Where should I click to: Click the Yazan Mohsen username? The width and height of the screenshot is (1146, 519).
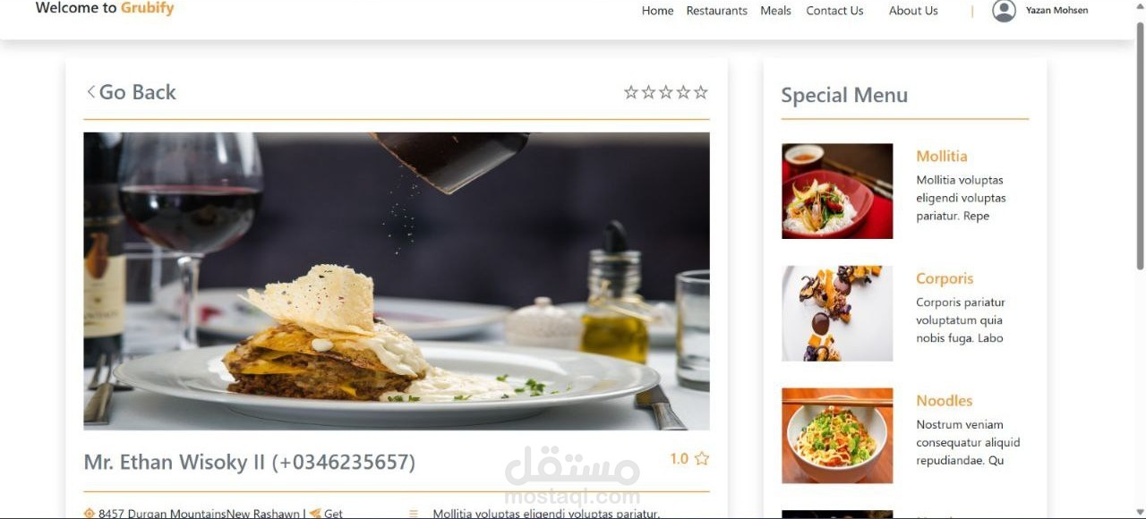(1056, 11)
